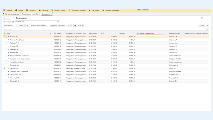Expand the Организация dropdown arrow
213x120 pixels.
(59, 22)
